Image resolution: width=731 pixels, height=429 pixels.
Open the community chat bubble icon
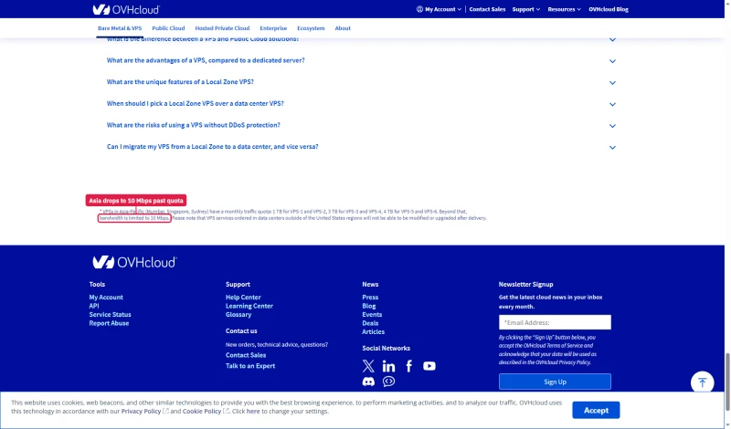[388, 382]
